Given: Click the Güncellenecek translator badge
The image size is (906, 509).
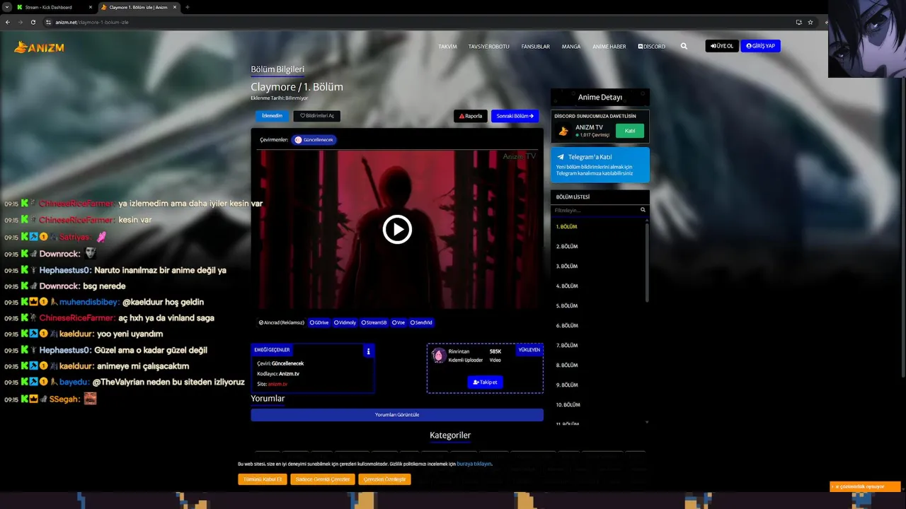Looking at the screenshot, I should pos(314,140).
